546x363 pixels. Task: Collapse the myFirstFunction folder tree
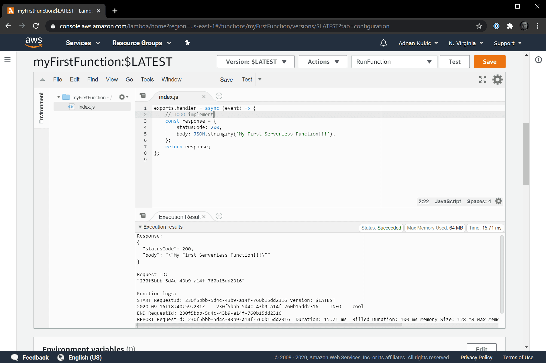click(x=58, y=97)
